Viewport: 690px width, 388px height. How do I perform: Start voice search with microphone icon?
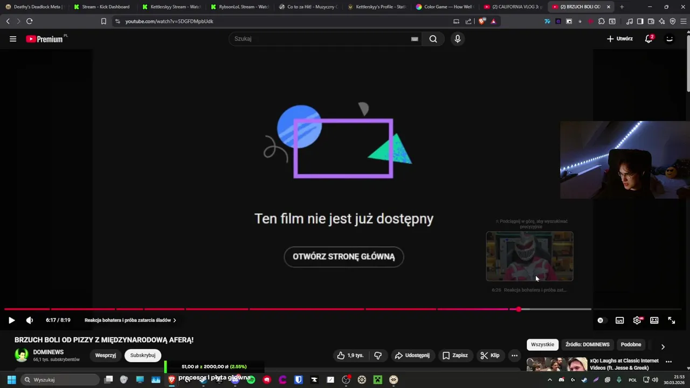coord(457,39)
